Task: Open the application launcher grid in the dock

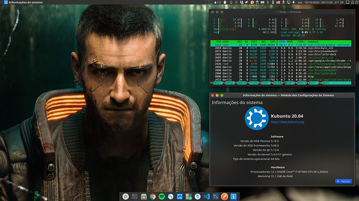Action: [x=125, y=196]
